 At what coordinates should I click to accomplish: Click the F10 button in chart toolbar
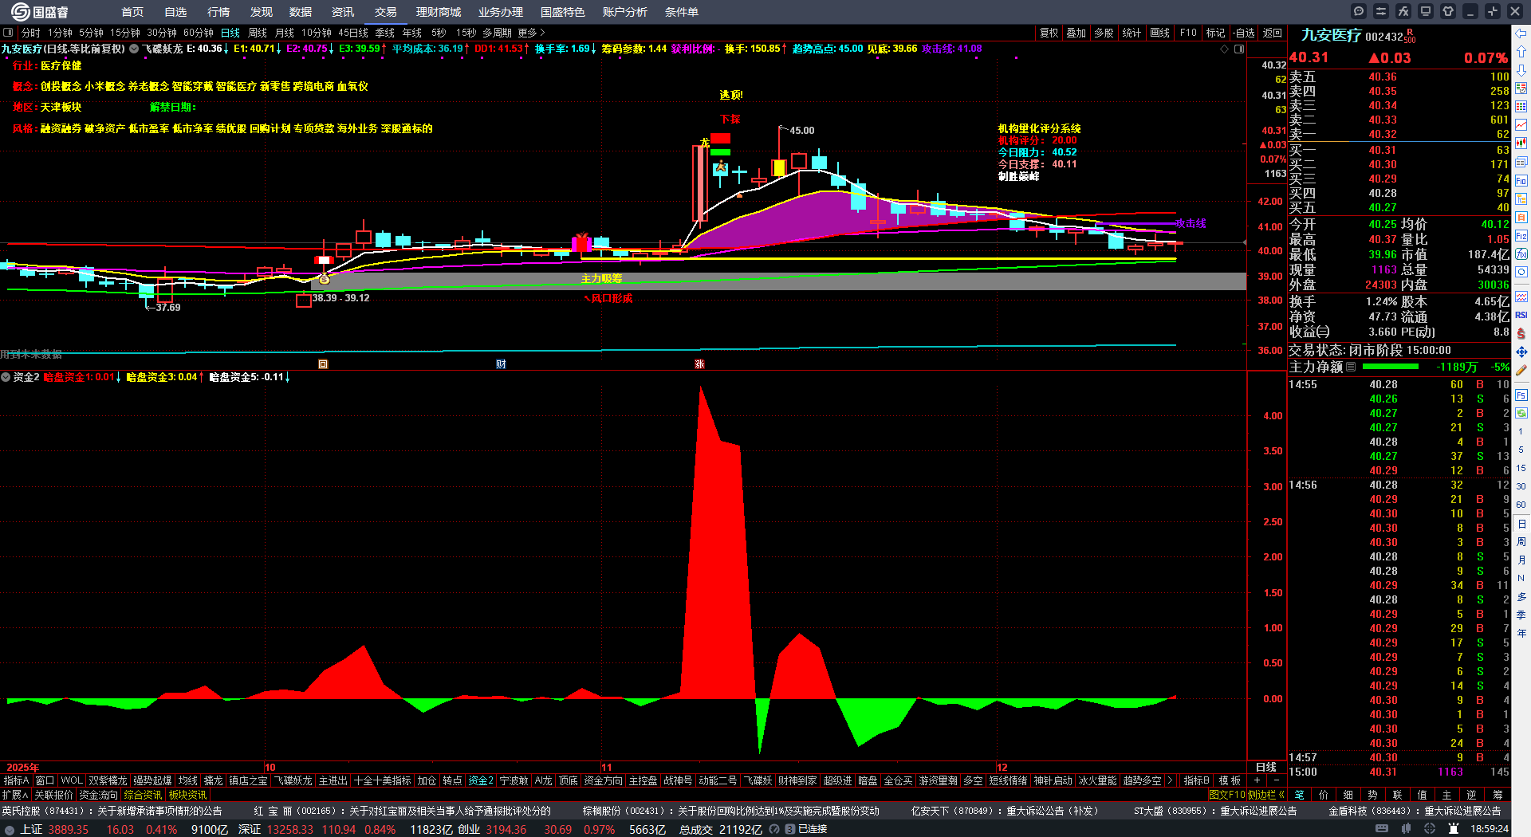[x=1188, y=33]
